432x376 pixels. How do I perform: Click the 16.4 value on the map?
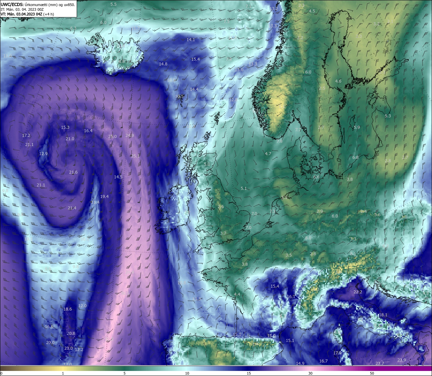pos(88,131)
